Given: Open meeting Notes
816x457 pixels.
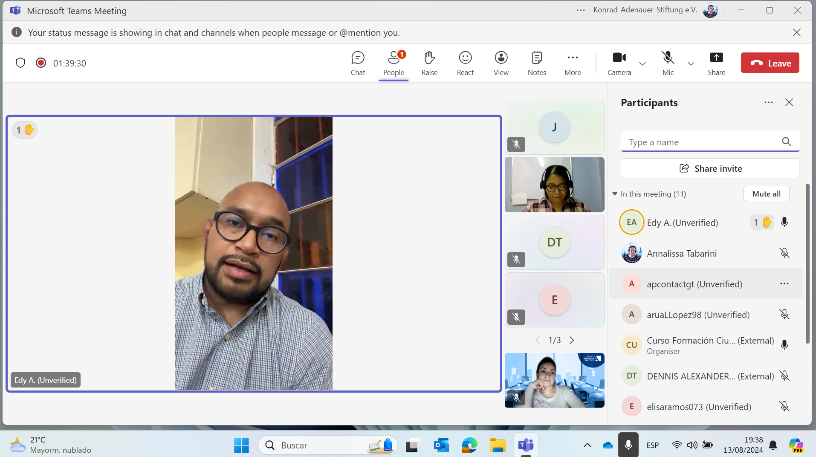Looking at the screenshot, I should 537,63.
